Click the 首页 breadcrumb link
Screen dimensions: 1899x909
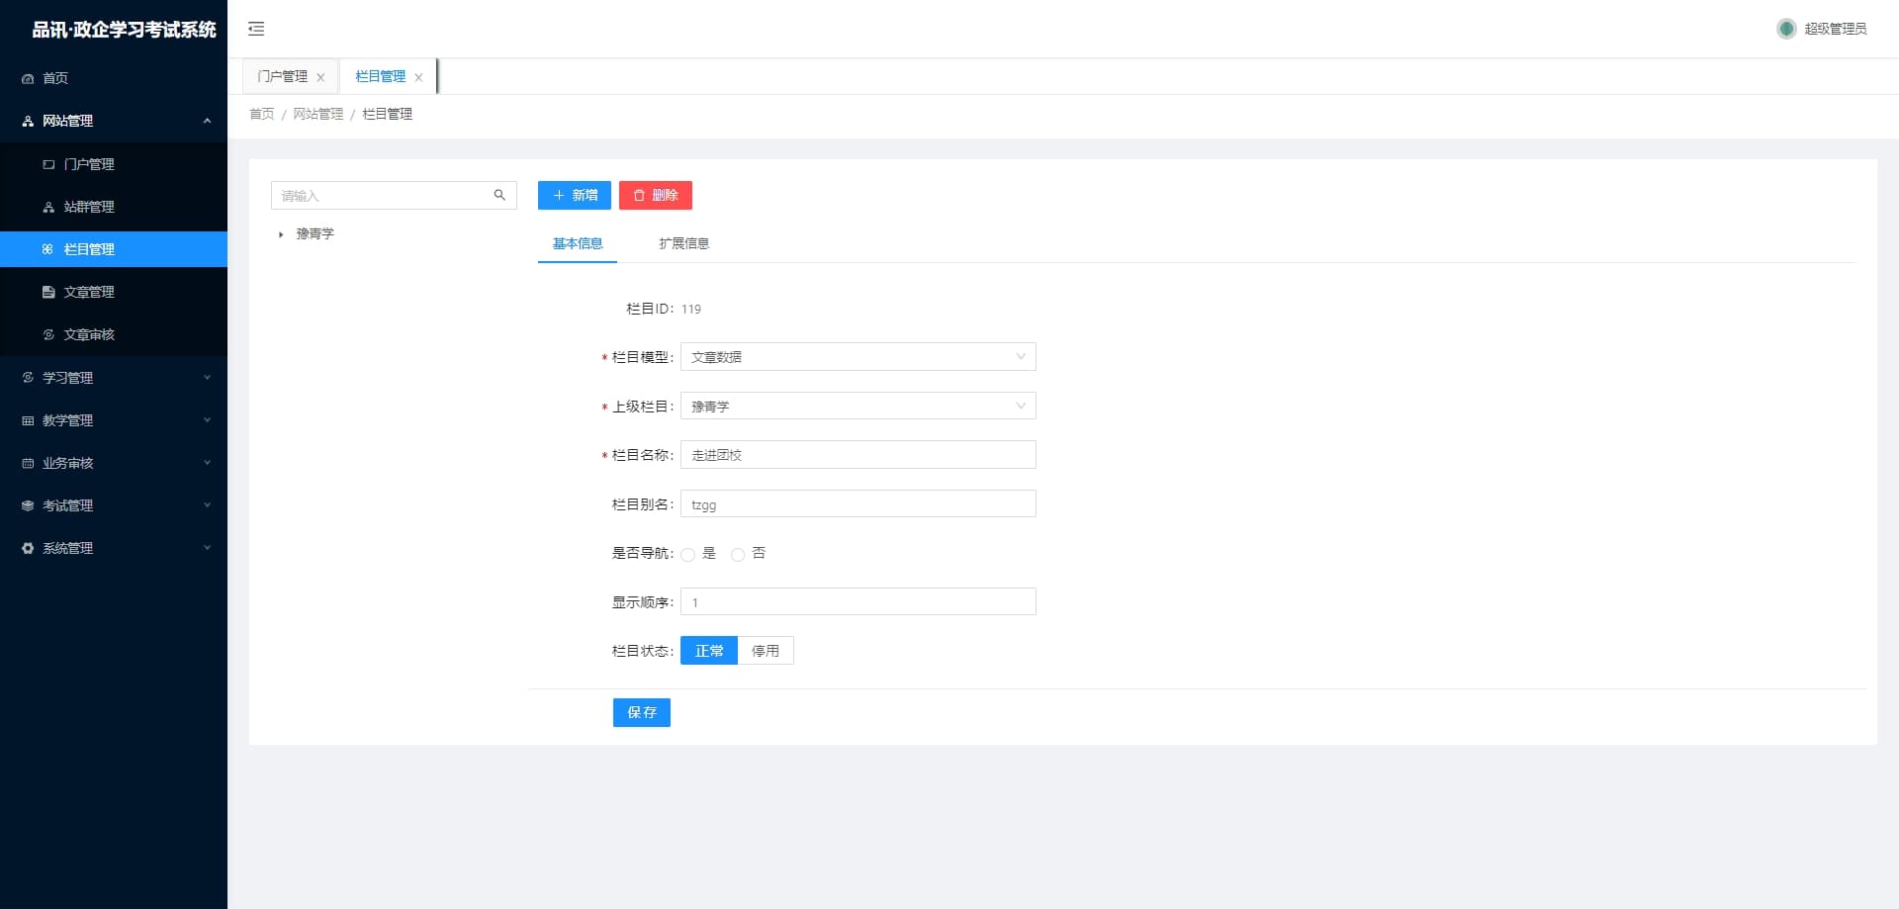click(x=262, y=115)
